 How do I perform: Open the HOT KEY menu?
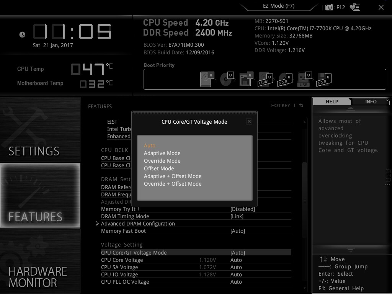(x=281, y=106)
